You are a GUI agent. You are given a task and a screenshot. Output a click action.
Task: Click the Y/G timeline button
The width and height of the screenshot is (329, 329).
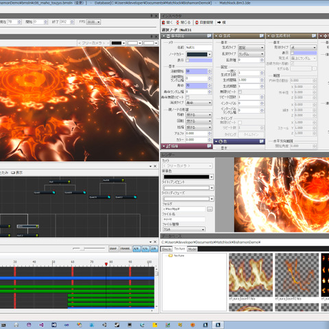click(145, 249)
